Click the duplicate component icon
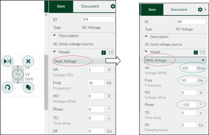Image resolution: width=209 pixels, height=135 pixels. click(x=28, y=87)
